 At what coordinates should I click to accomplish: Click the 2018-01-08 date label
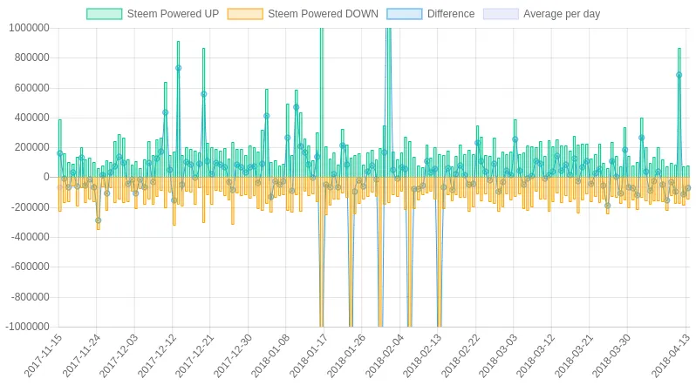tap(270, 355)
